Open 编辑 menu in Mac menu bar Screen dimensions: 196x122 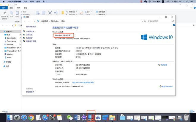tap(32, 1)
